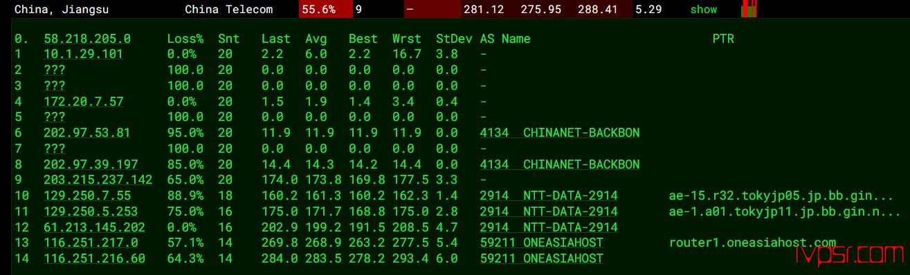Click the dark red '–' cell in top row
This screenshot has width=910, height=275.
[x=433, y=10]
